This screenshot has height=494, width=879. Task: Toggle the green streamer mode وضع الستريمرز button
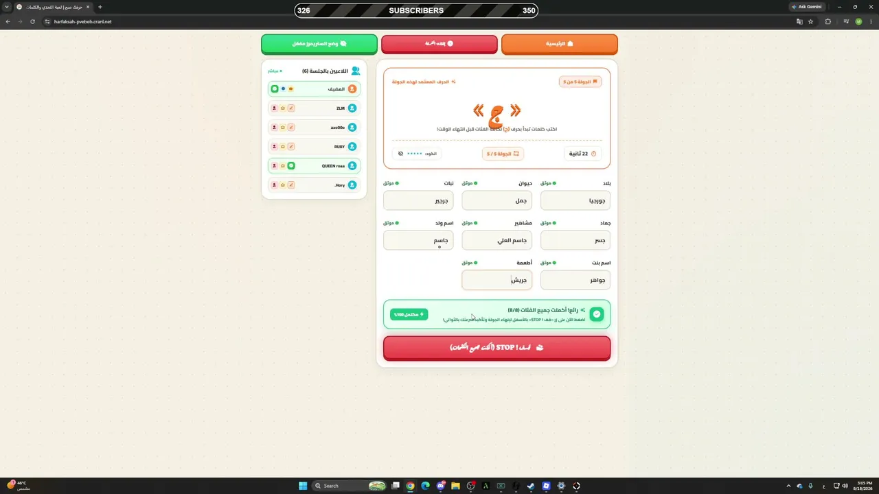coord(319,44)
